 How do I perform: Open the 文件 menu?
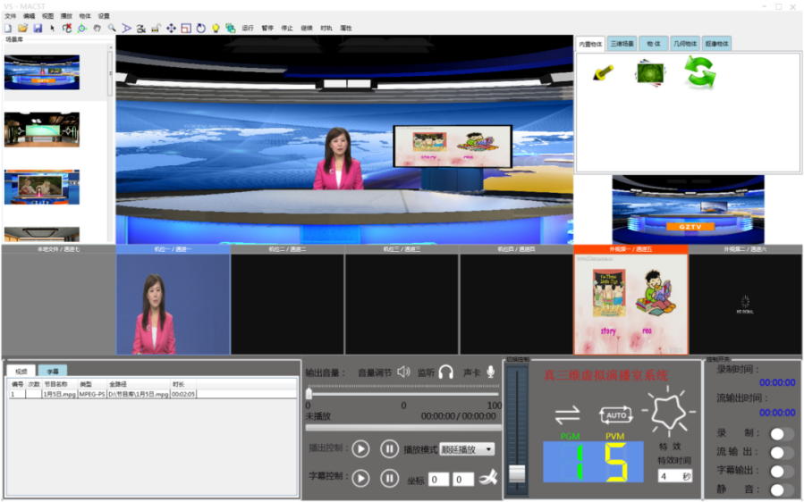(10, 16)
